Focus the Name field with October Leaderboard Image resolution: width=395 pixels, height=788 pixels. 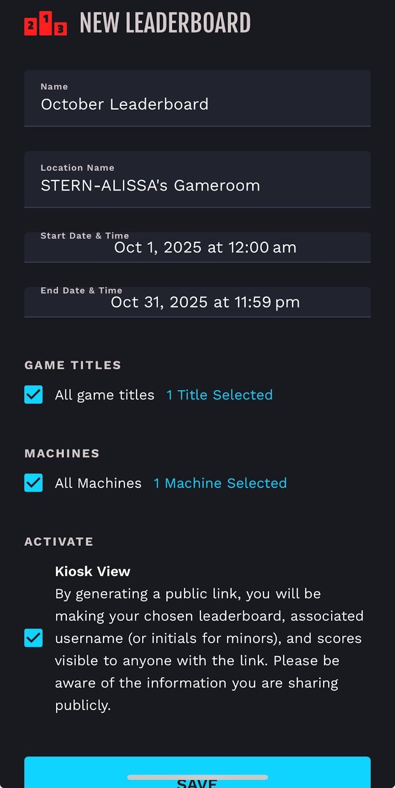coord(197,98)
